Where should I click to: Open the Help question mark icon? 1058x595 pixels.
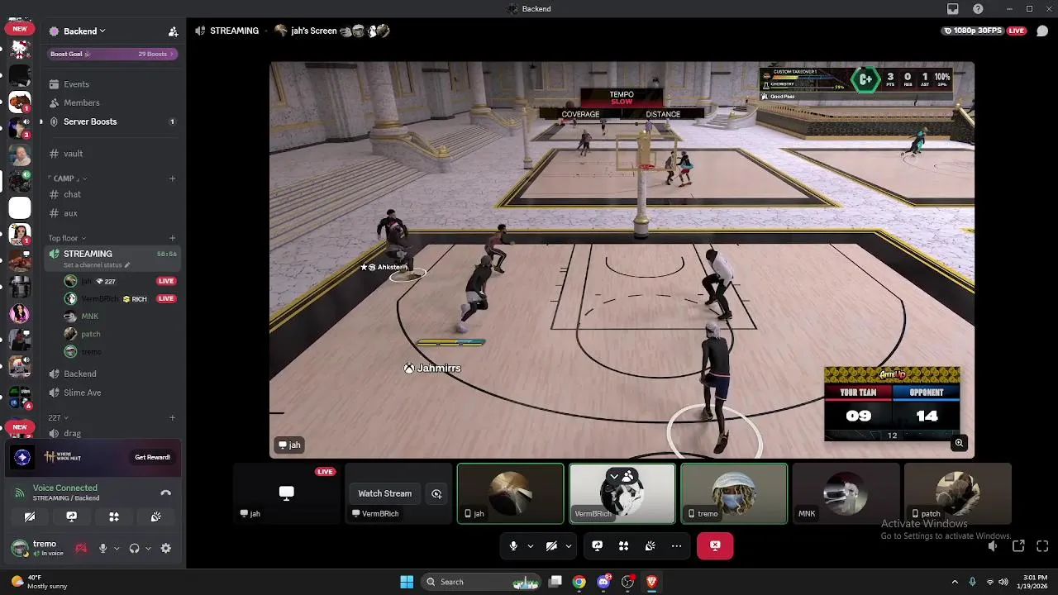click(x=979, y=9)
